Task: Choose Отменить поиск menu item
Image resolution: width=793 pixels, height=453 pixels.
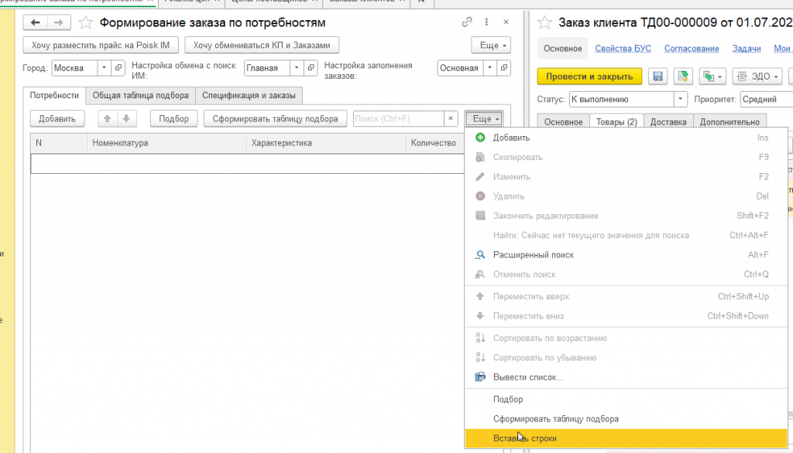Action: [626, 274]
